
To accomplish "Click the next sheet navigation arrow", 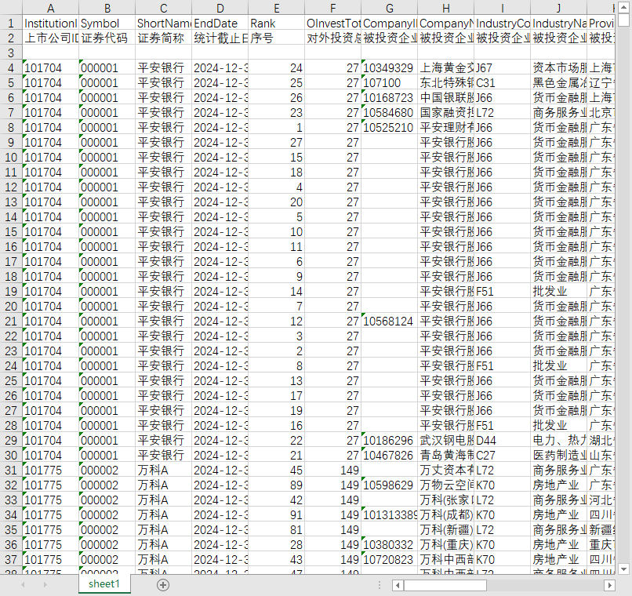I will pos(45,585).
